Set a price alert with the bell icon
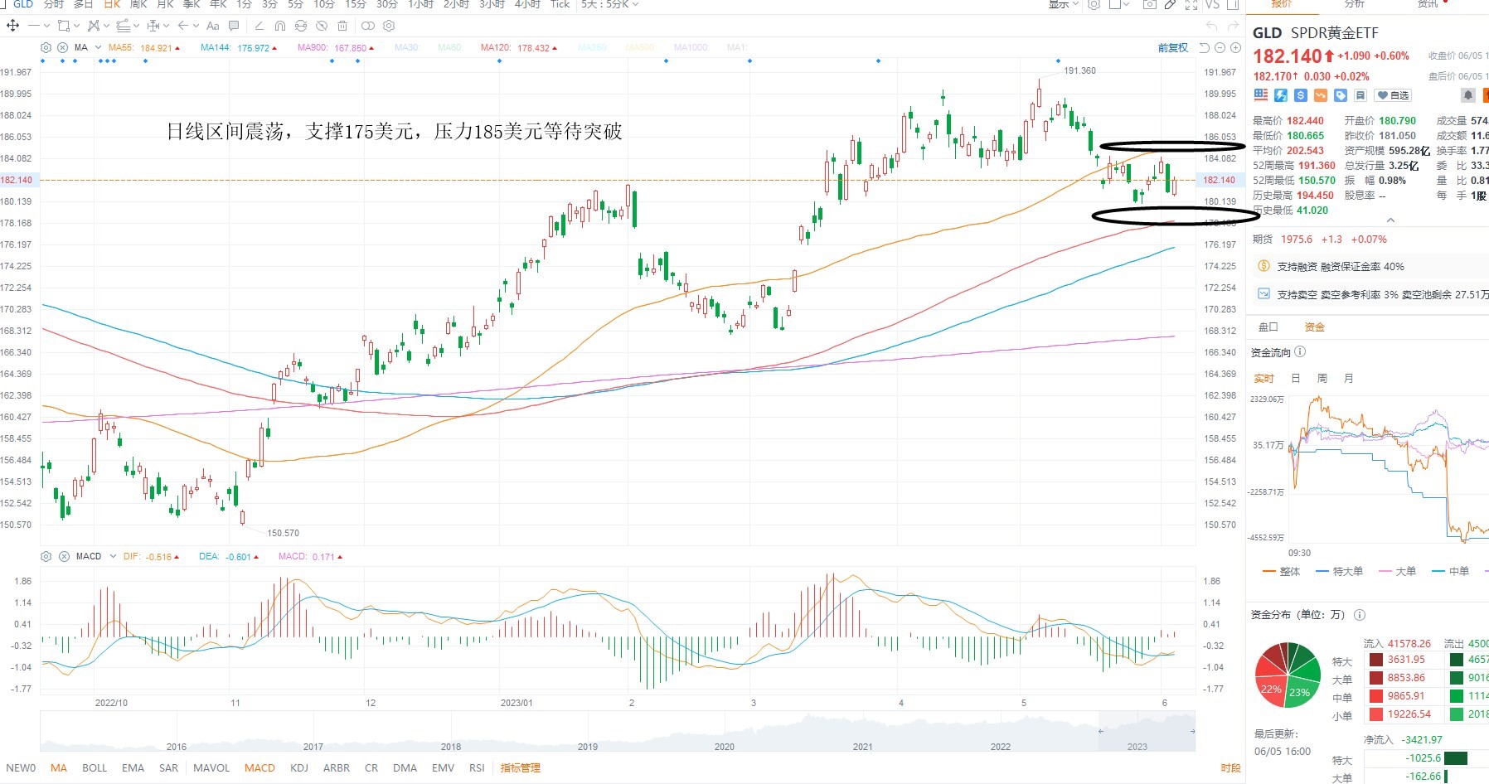The image size is (1489, 784). [x=1468, y=95]
